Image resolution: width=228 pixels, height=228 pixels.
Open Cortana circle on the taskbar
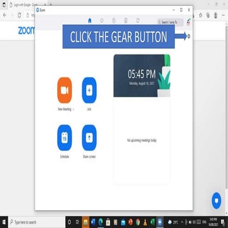point(69,222)
